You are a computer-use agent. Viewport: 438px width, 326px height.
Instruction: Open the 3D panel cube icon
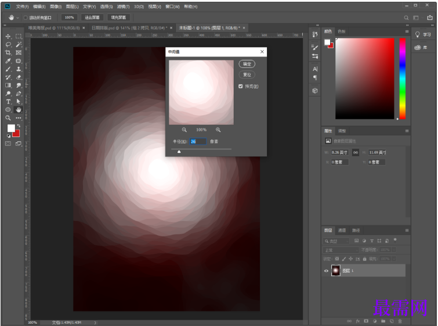pyautogui.click(x=314, y=91)
